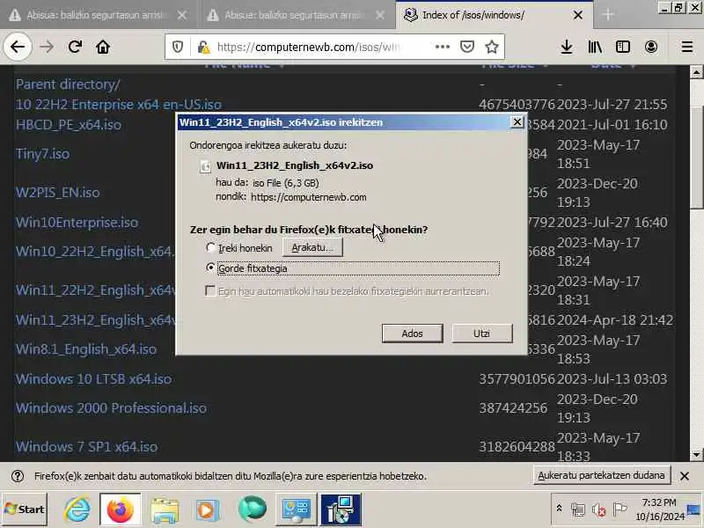Confirm the download with Ados

coord(412,334)
